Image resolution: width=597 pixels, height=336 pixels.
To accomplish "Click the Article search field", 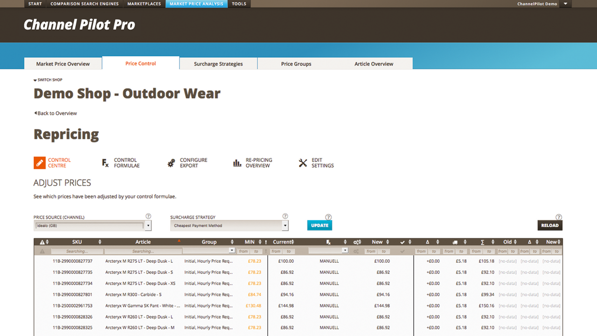I will coord(143,251).
